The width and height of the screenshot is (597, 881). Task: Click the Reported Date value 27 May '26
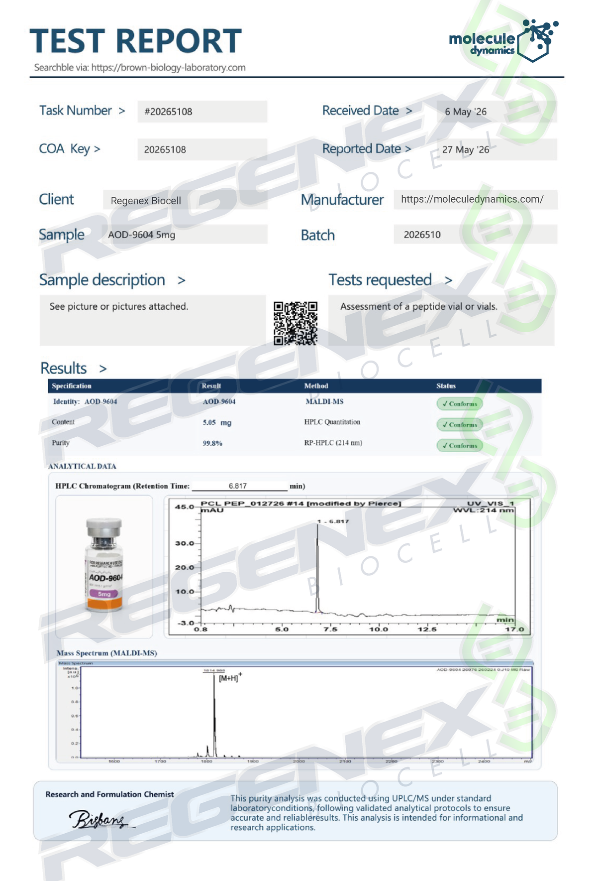tap(466, 149)
